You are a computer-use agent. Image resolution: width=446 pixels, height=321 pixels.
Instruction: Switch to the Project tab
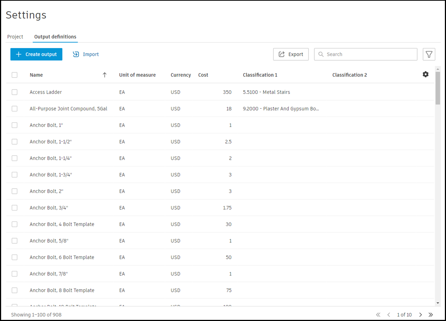tap(15, 37)
